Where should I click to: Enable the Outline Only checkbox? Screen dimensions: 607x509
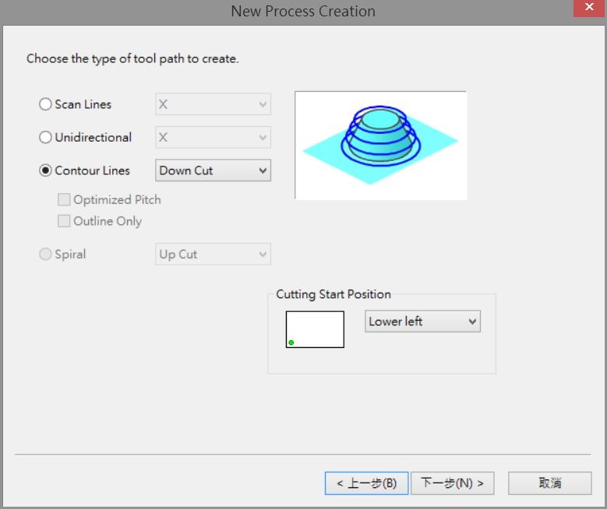64,221
